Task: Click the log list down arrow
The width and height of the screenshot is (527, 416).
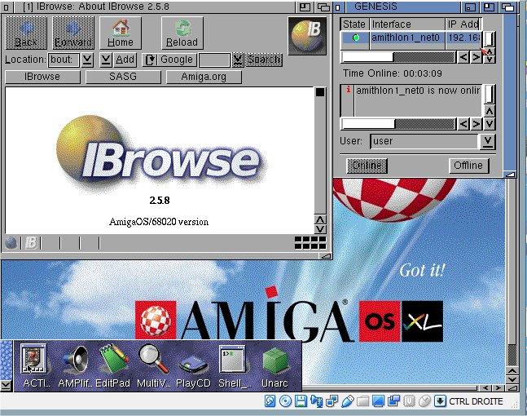Action: coord(490,124)
